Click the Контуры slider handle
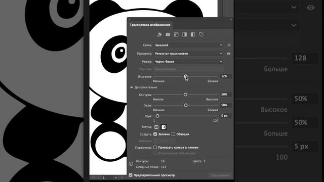Image resolution: width=324 pixels, height=182 pixels. 185,95
